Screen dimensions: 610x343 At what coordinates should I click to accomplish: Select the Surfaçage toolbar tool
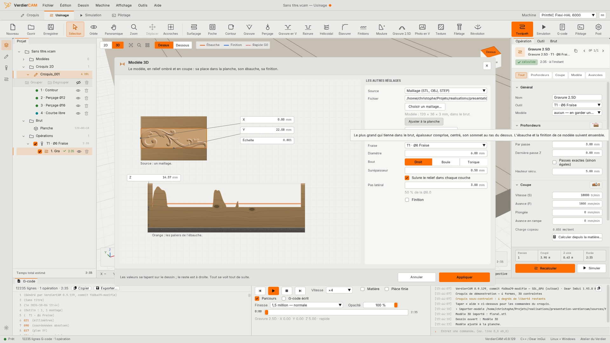click(x=194, y=29)
